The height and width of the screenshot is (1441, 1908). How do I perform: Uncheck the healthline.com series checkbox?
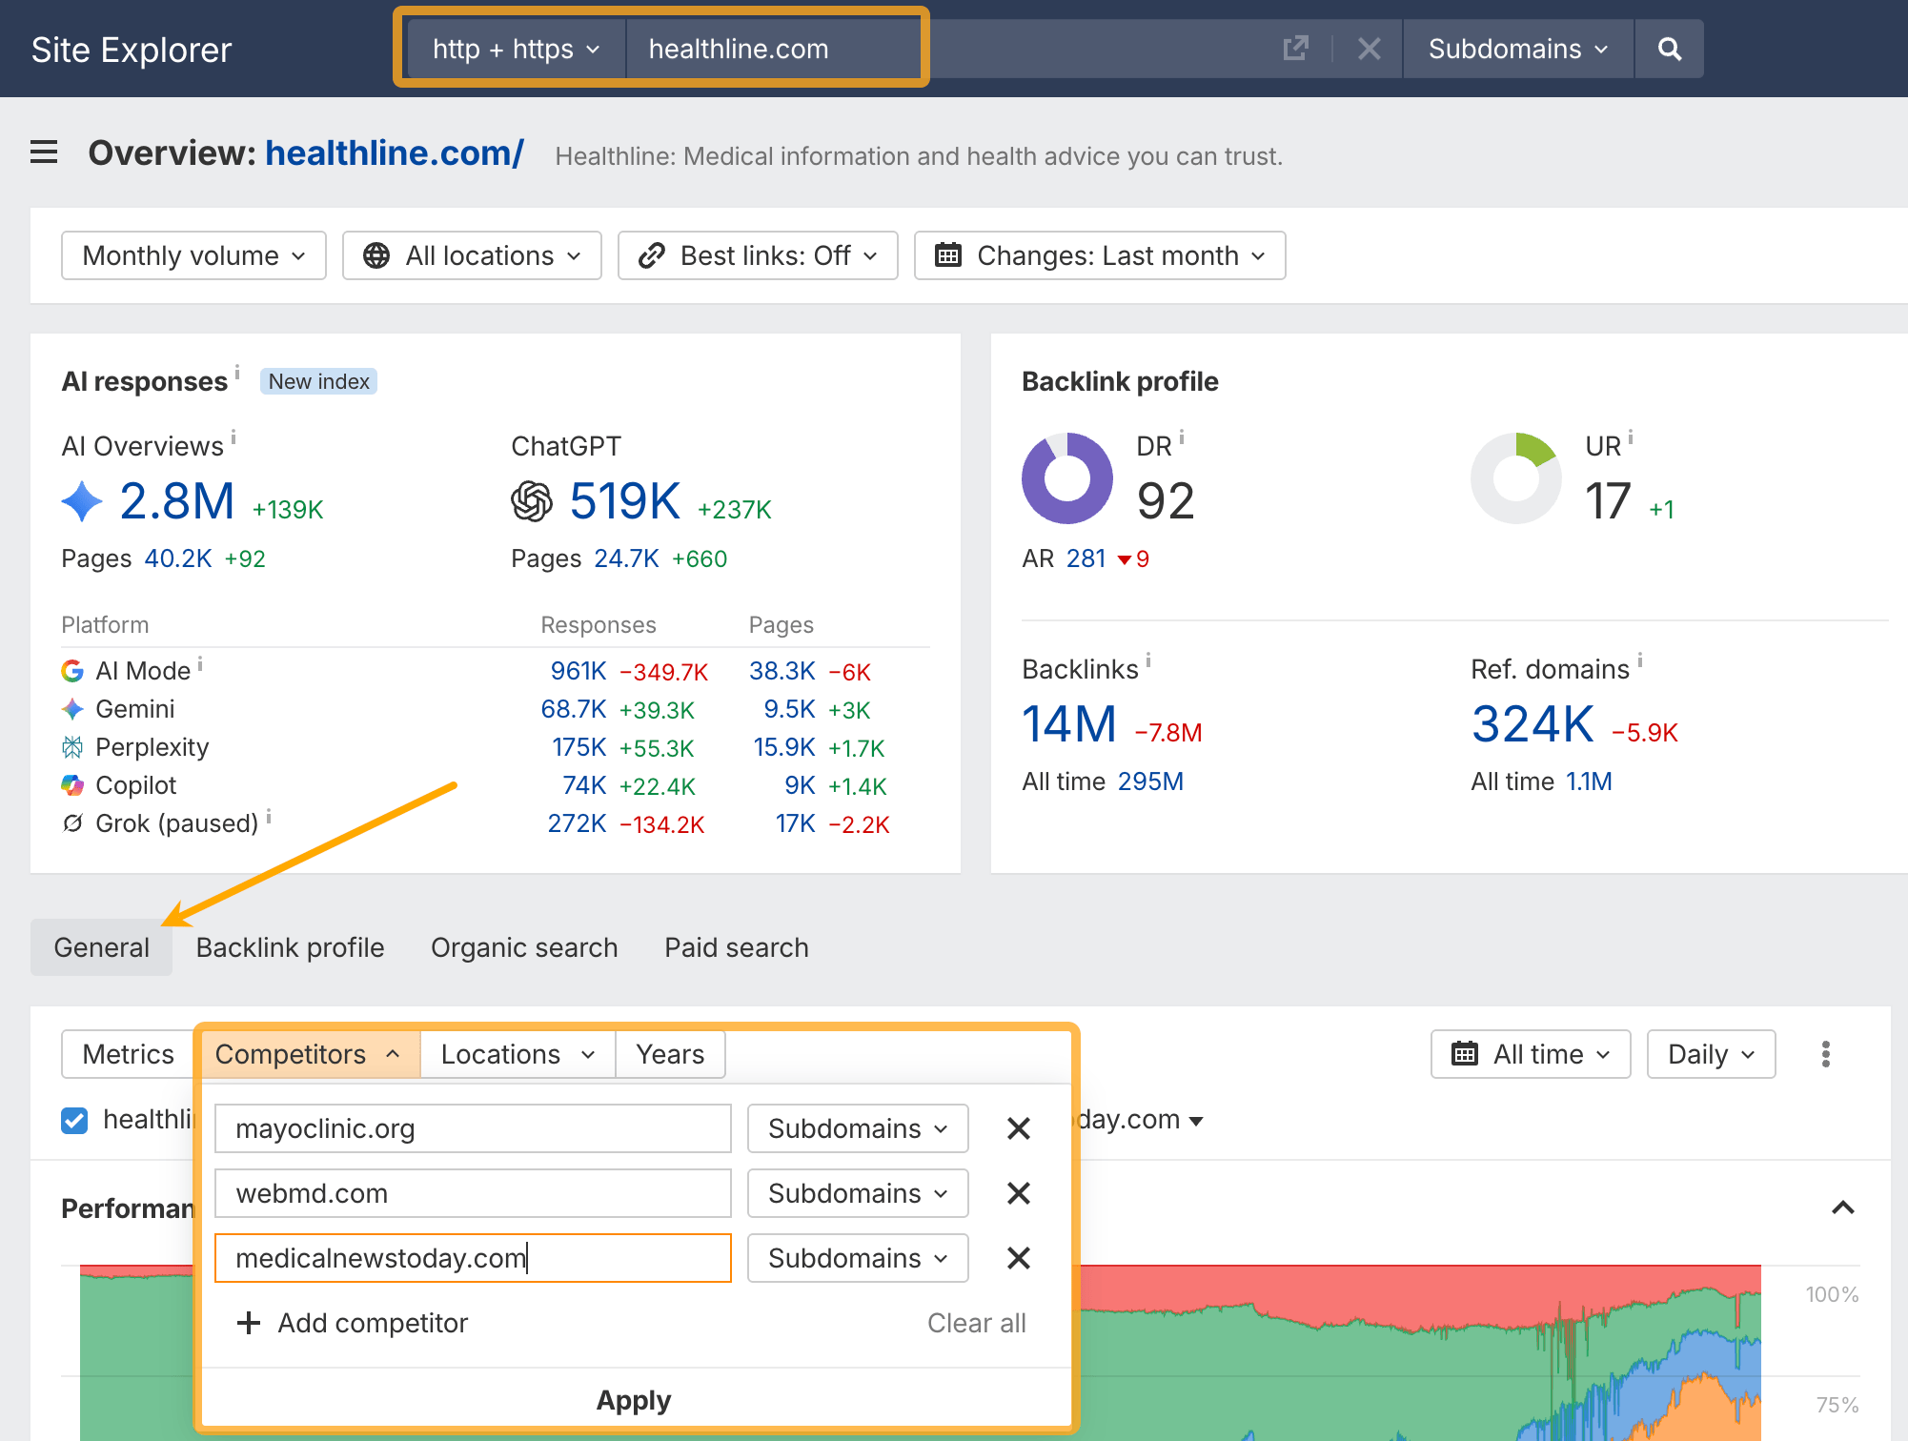click(x=74, y=1120)
